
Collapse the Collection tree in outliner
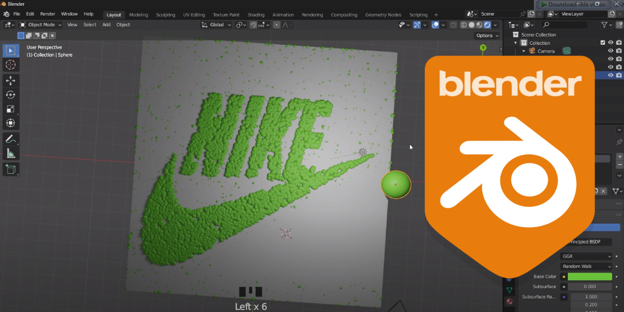tap(516, 43)
